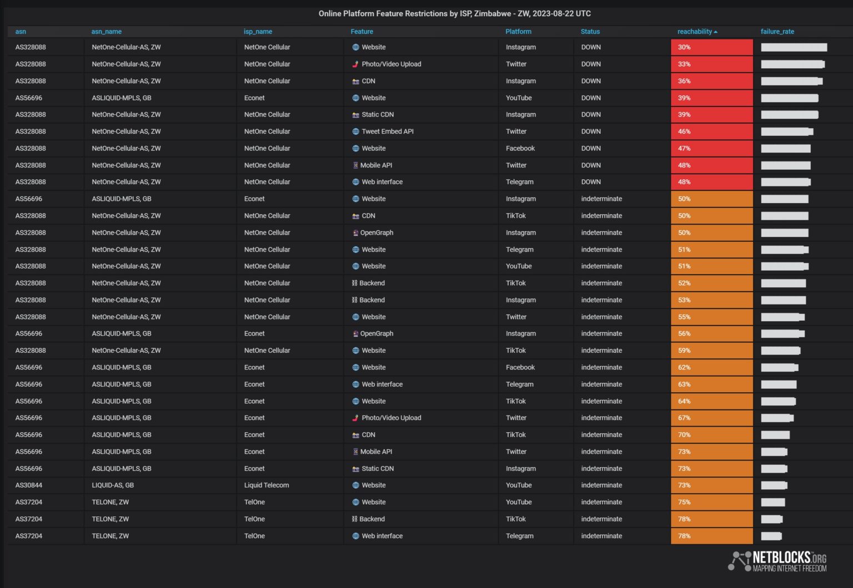The image size is (853, 588).
Task: Click CDN icon in NetOne Instagram CDN 36% row
Action: pos(355,82)
